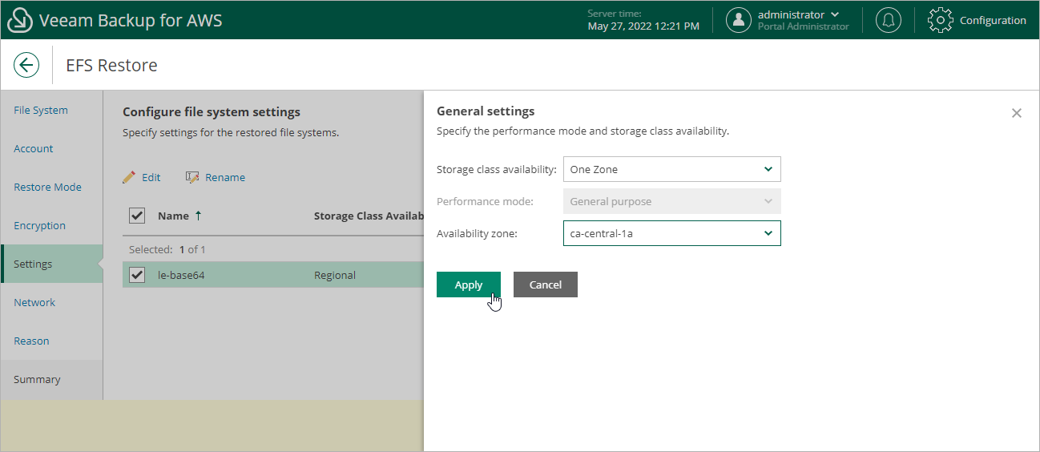1040x452 pixels.
Task: Click the Veeam Backup for AWS title
Action: coord(131,21)
